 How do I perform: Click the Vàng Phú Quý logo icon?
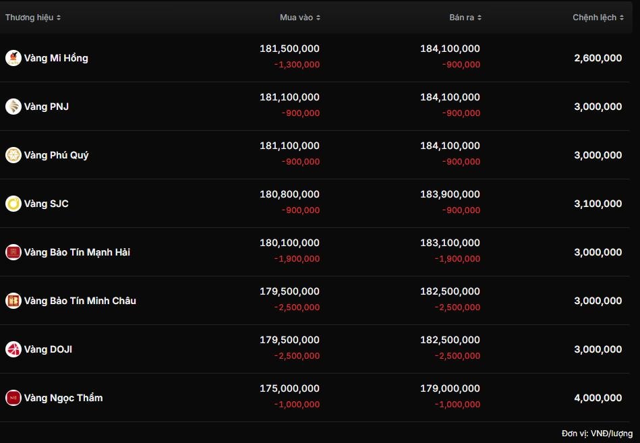tap(13, 155)
